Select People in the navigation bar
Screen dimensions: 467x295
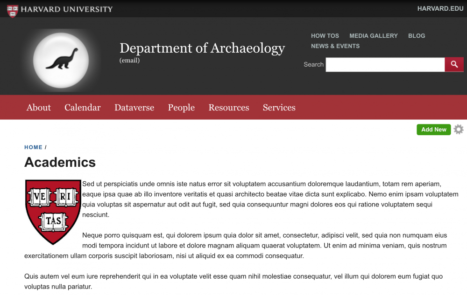point(181,108)
